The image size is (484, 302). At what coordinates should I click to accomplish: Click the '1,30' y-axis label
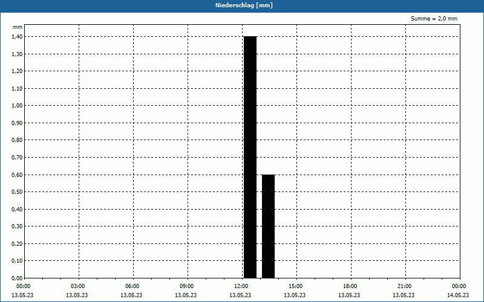click(x=17, y=54)
